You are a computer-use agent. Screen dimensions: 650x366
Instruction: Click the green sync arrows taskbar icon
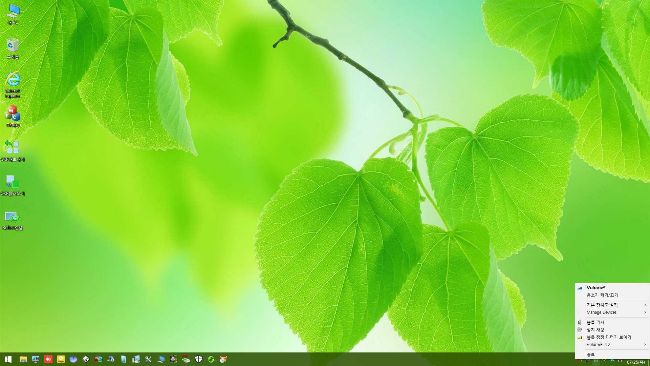[211, 359]
